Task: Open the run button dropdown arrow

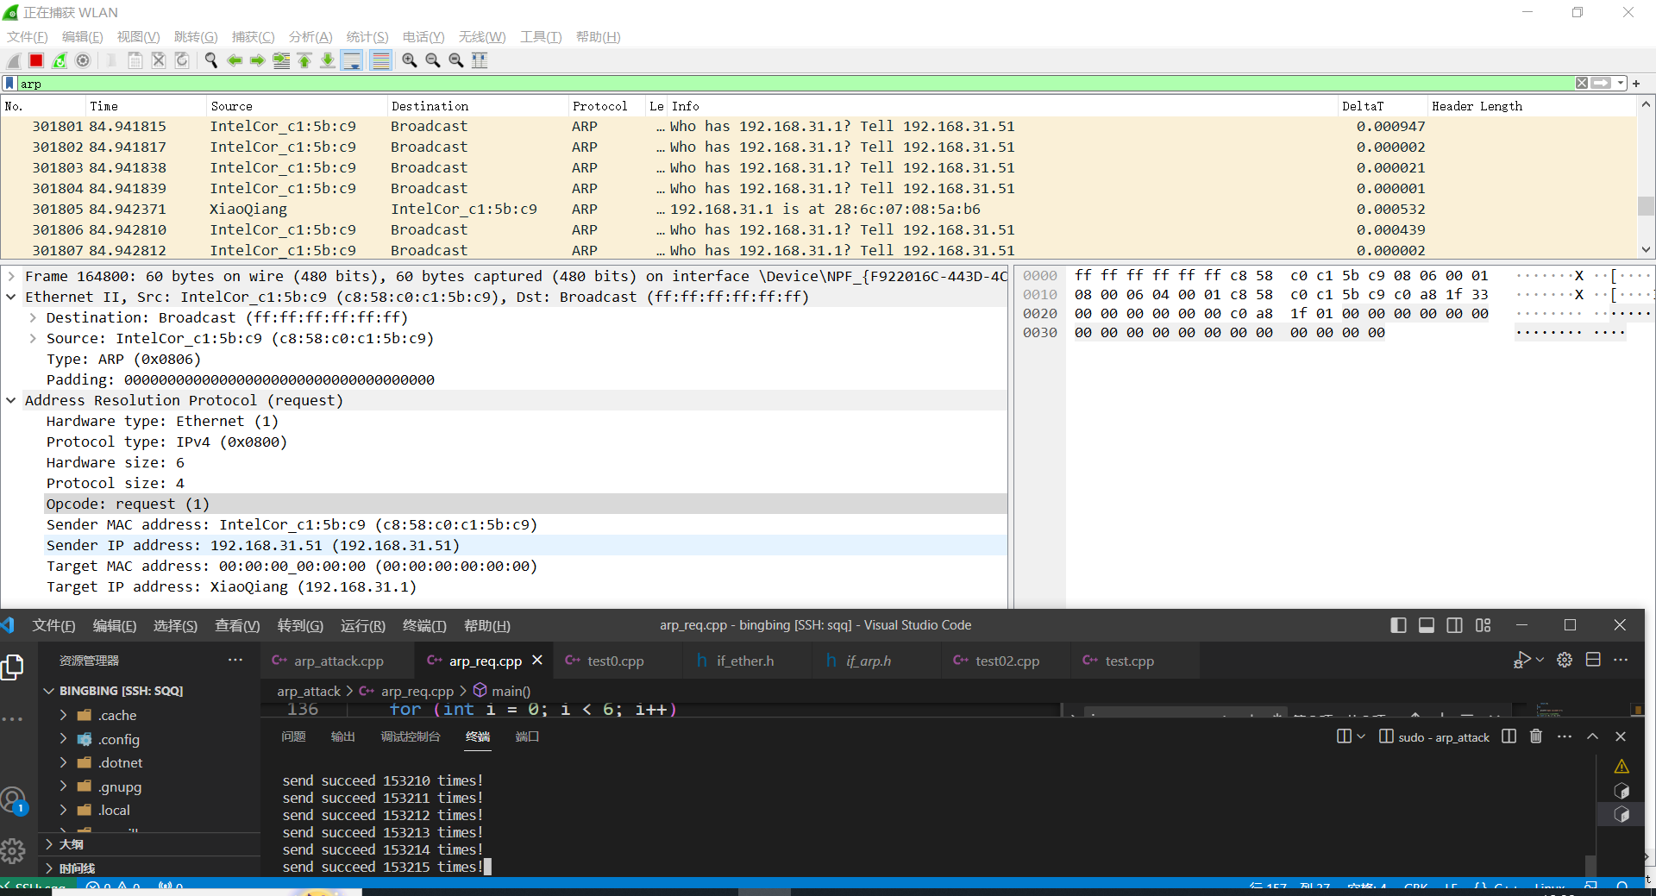Action: [x=1540, y=660]
